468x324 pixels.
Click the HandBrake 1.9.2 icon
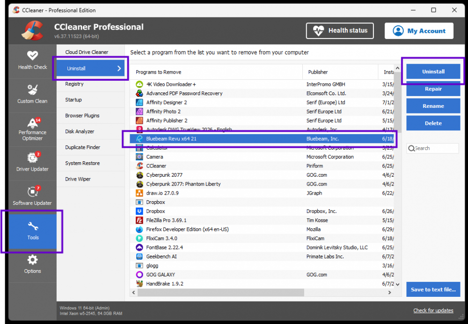139,284
